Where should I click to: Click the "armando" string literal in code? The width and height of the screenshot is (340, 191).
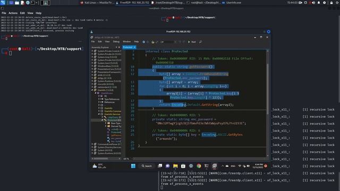tap(165, 139)
